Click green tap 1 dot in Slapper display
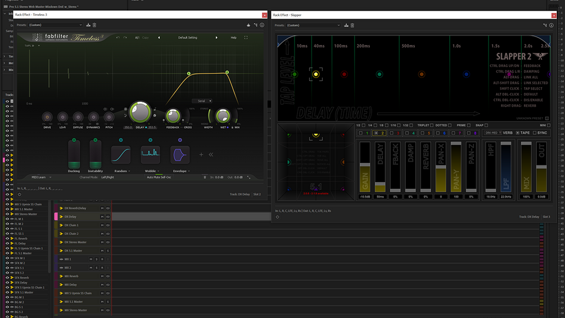The height and width of the screenshot is (318, 565). tap(295, 74)
